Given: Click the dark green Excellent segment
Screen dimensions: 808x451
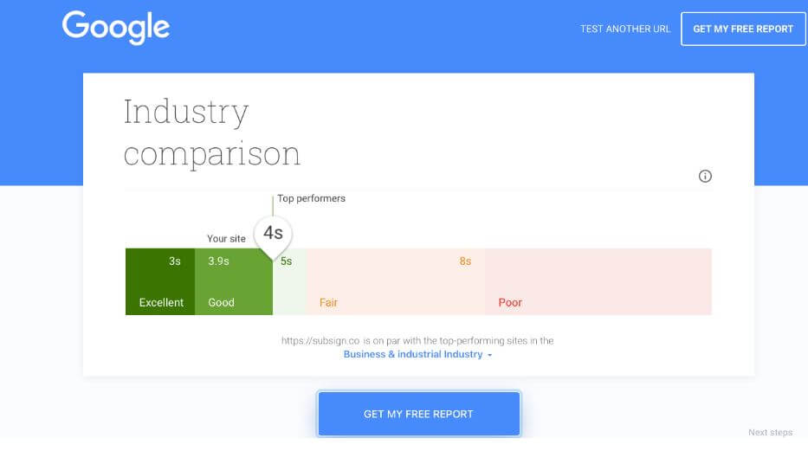Looking at the screenshot, I should (160, 281).
